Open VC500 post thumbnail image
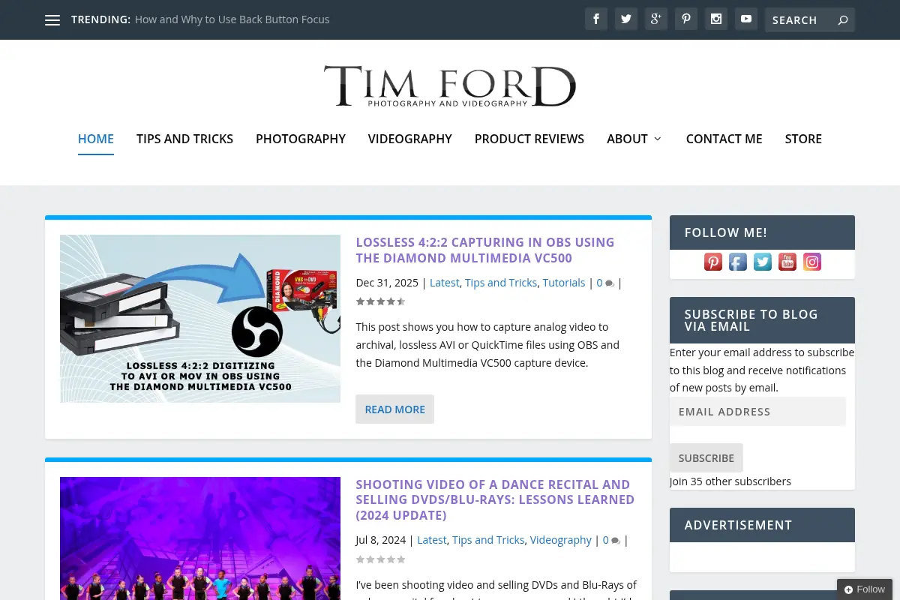The image size is (900, 600). (200, 319)
